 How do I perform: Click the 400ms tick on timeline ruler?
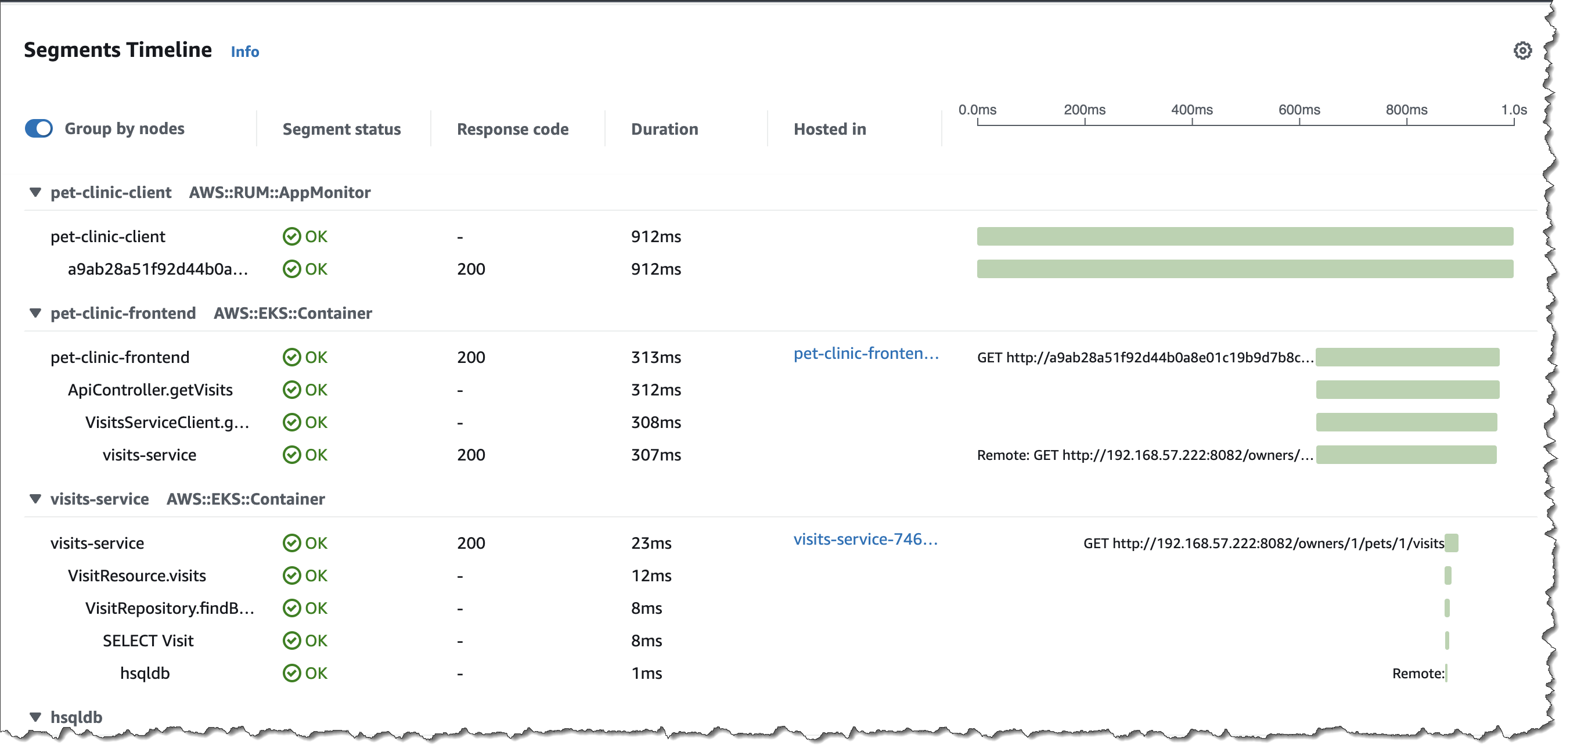(x=1191, y=110)
